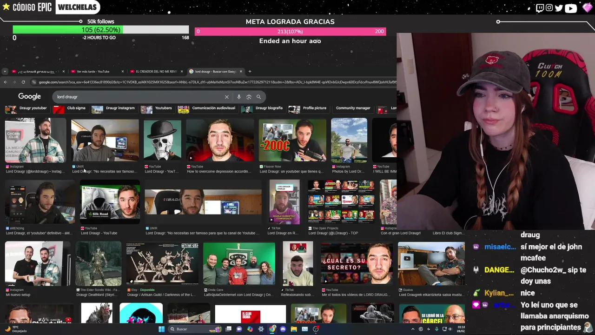Click the YouTube logo in the stream overlay
Screen dimensions: 595x335
click(x=571, y=7)
